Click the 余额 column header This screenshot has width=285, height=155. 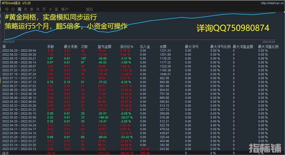point(163,47)
